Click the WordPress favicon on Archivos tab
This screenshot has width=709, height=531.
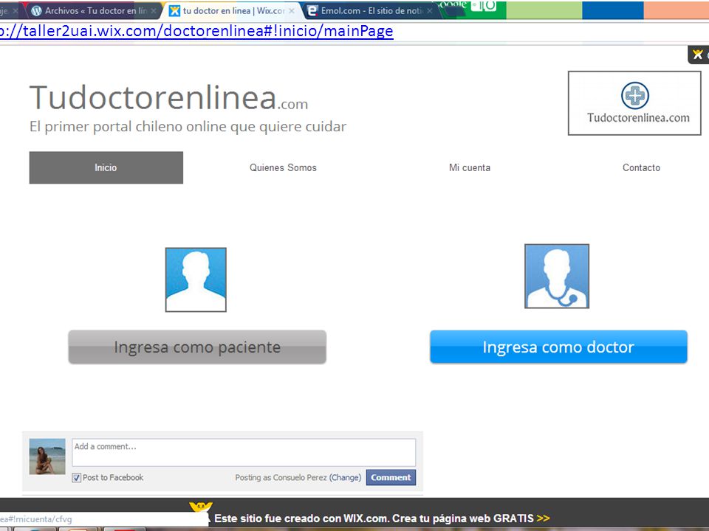(x=37, y=10)
